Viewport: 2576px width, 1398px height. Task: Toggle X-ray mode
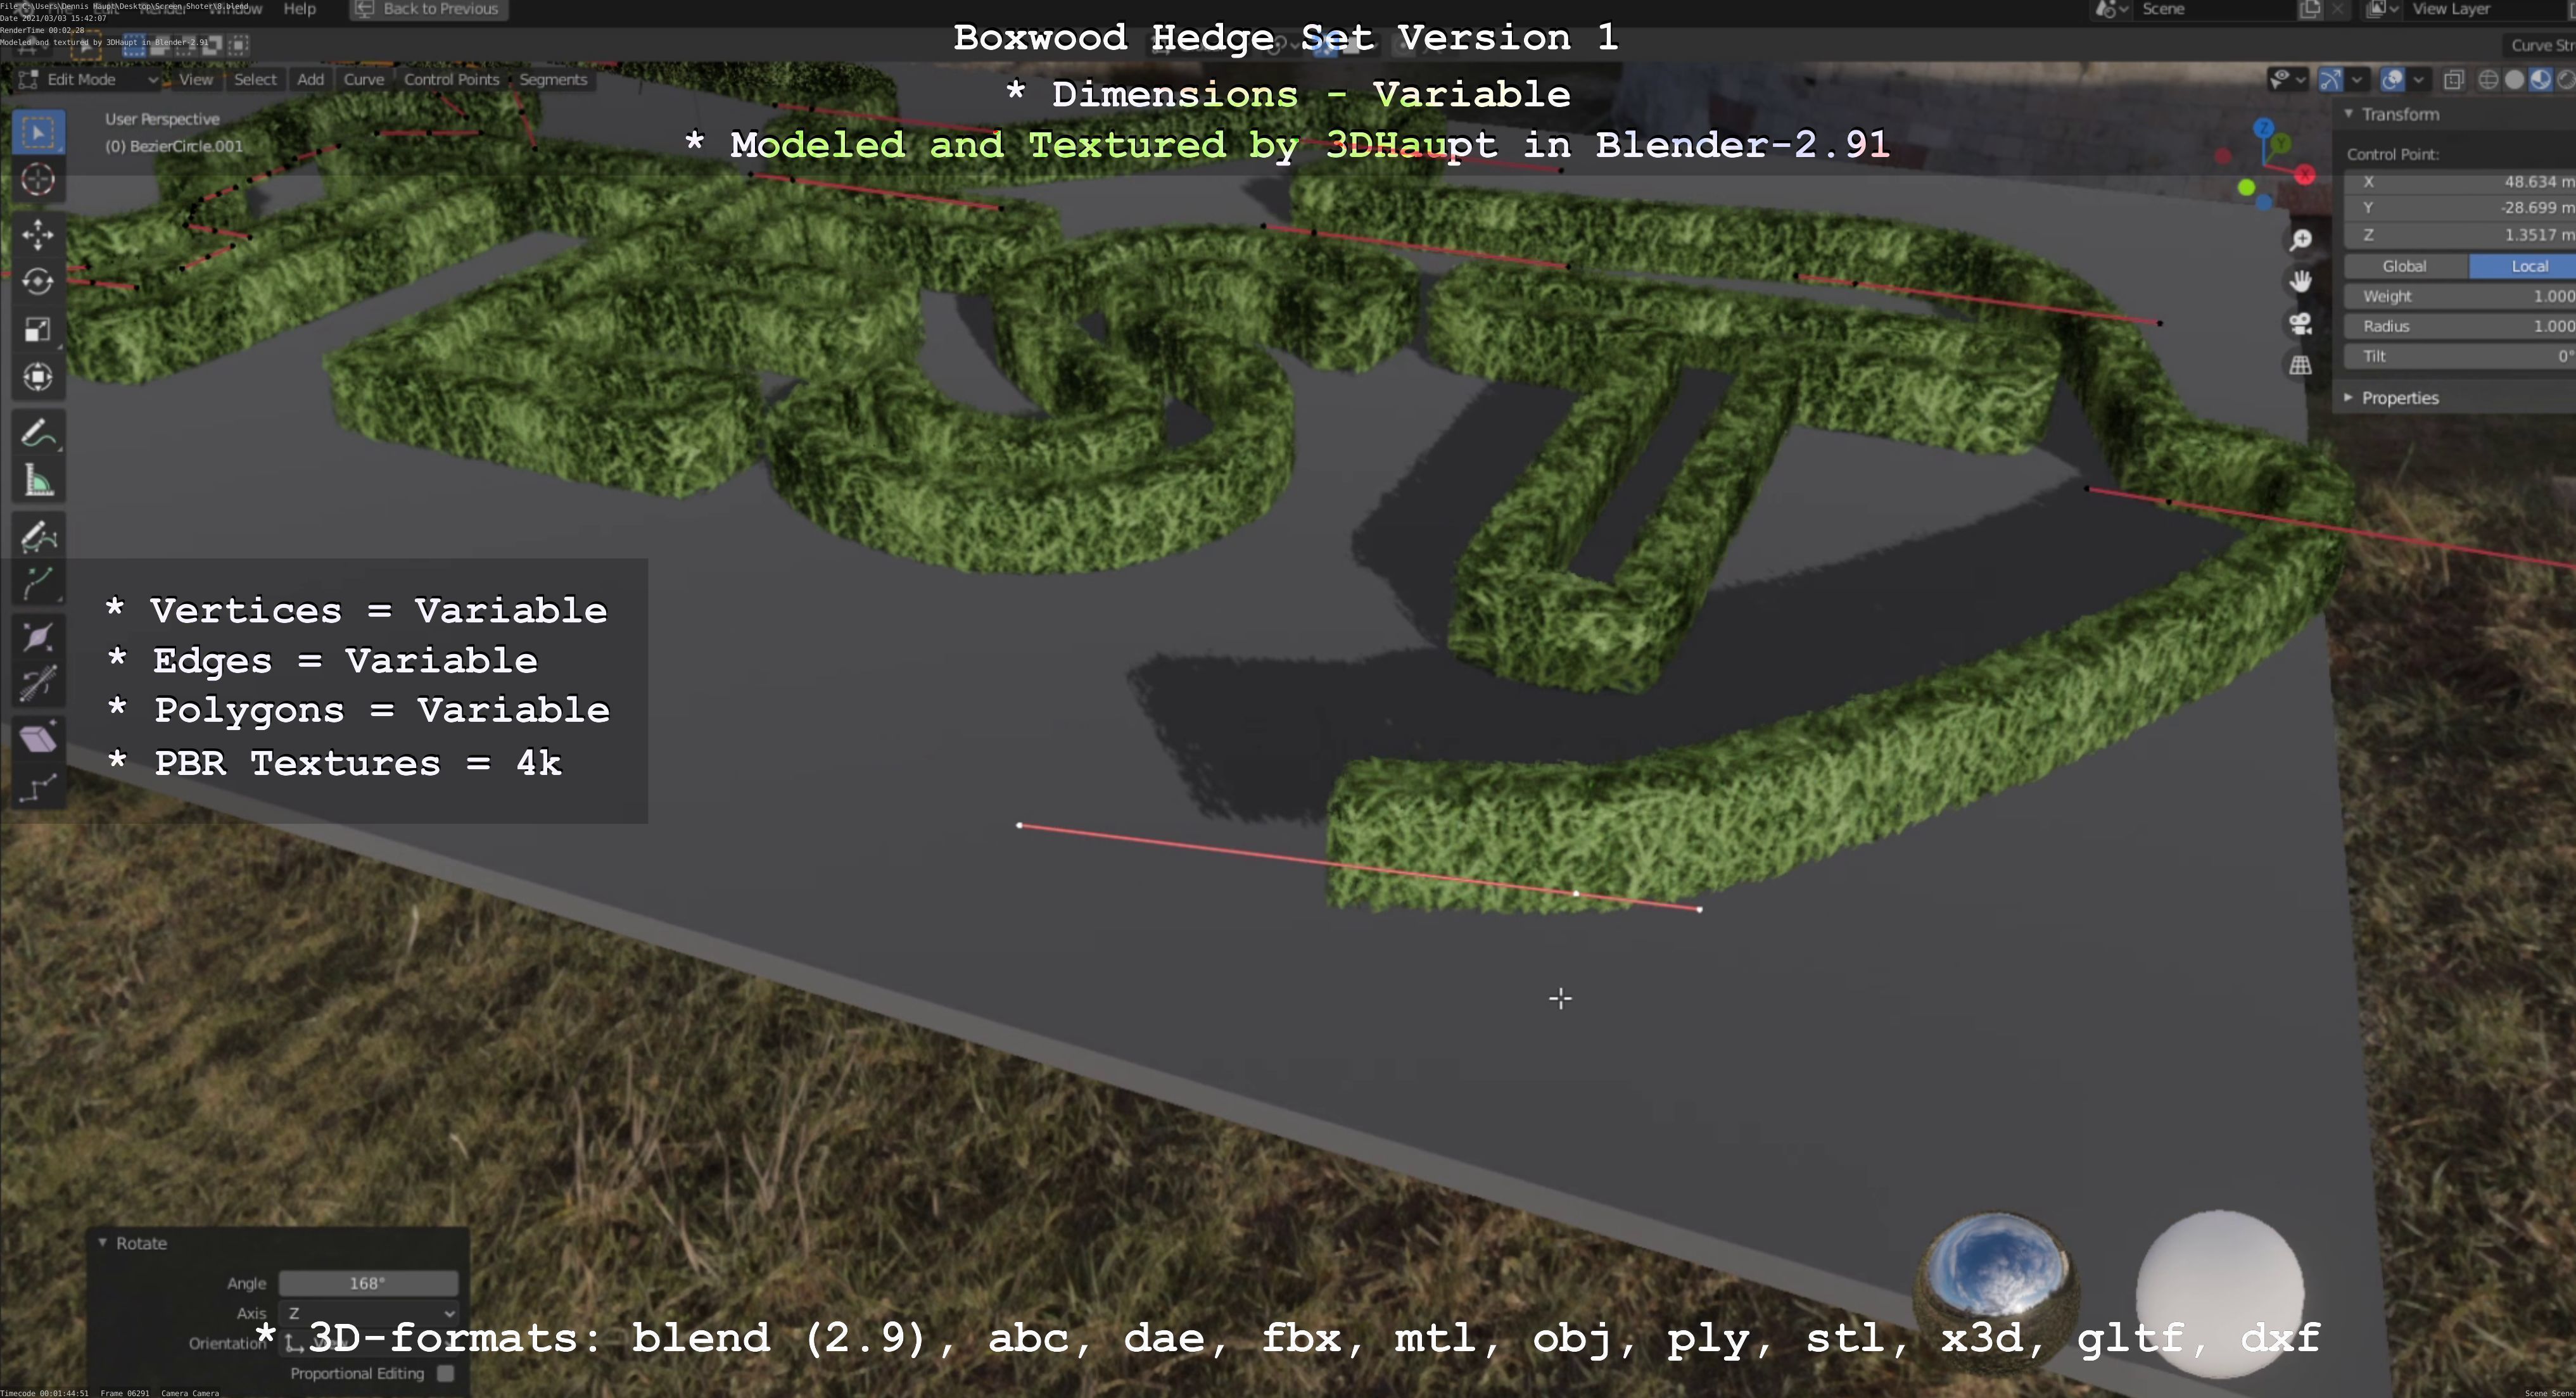click(2453, 80)
